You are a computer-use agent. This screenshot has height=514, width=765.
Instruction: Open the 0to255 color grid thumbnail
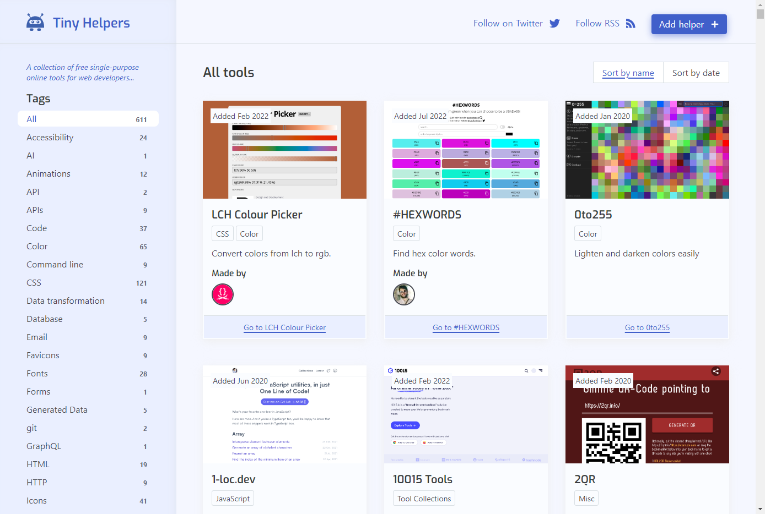[647, 150]
